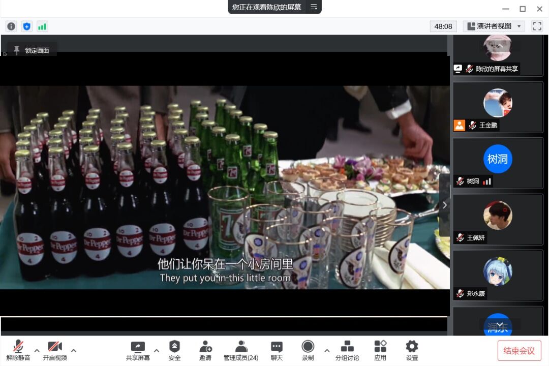Select 郑永康 participant tile
The width and height of the screenshot is (549, 366).
coord(498,276)
